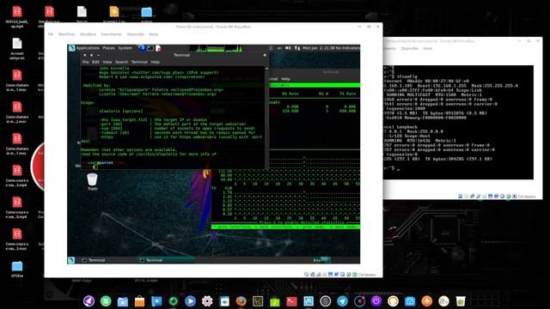Open Aiuto menu in Metasploitable VirtualBox window
Viewport: 550px width, 309px height.
coord(428,48)
